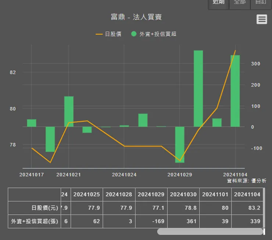This screenshot has width=272, height=240.
Task: Click the price line peak at 20241104
Action: (x=235, y=50)
